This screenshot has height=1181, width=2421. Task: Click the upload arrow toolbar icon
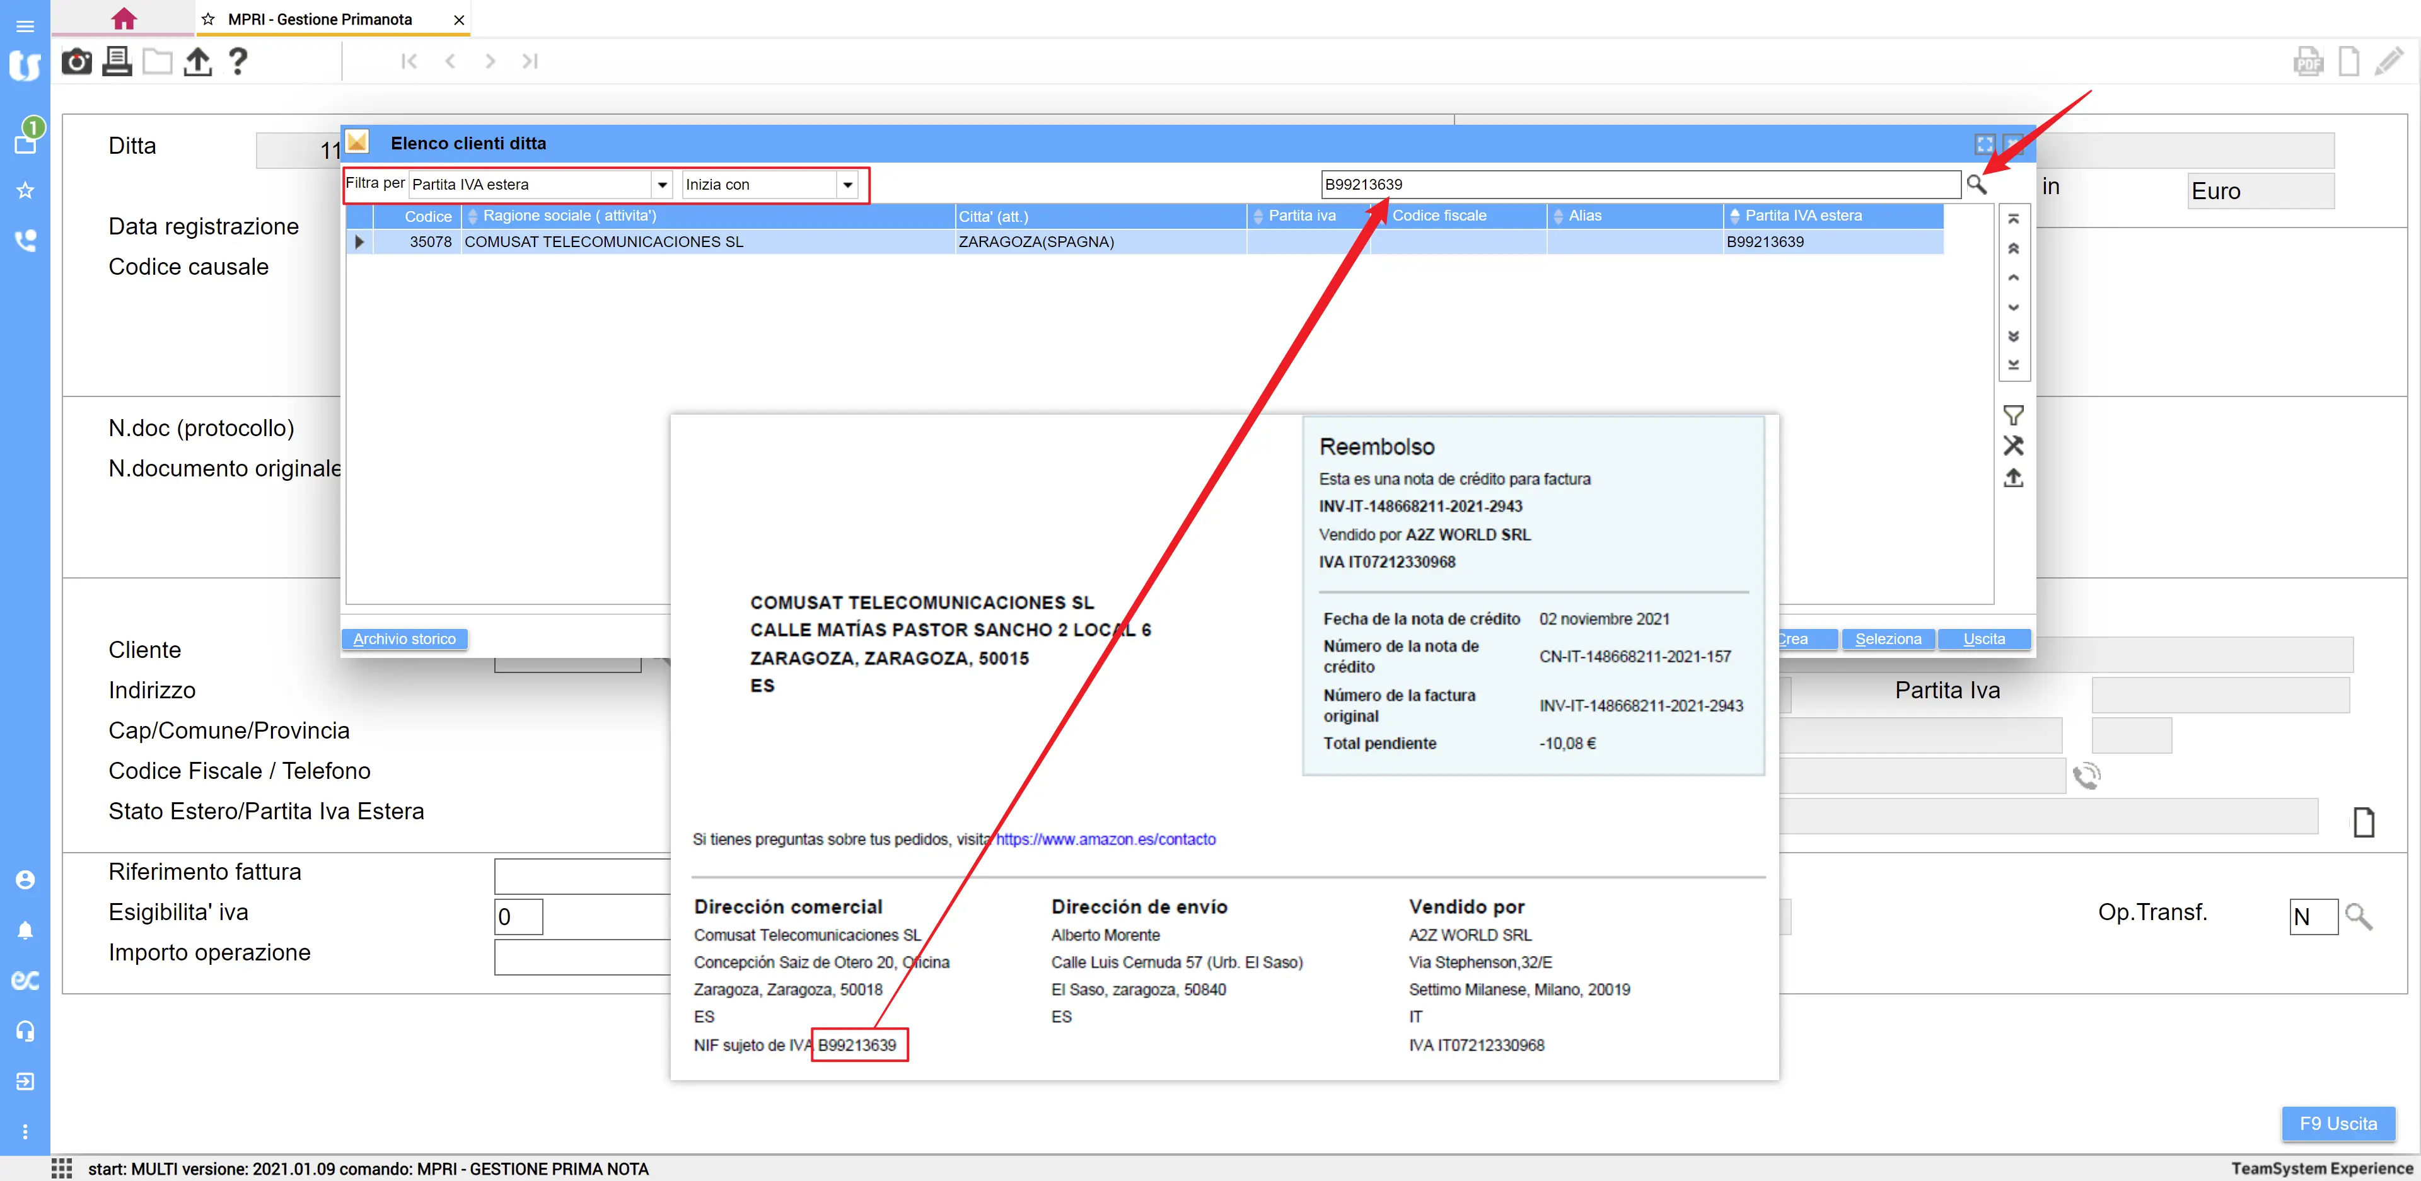pyautogui.click(x=197, y=62)
